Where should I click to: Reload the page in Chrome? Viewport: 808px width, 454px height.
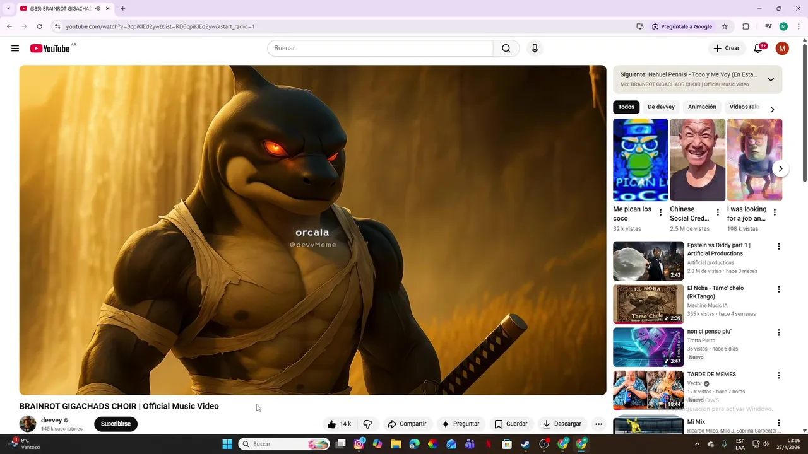click(x=39, y=26)
